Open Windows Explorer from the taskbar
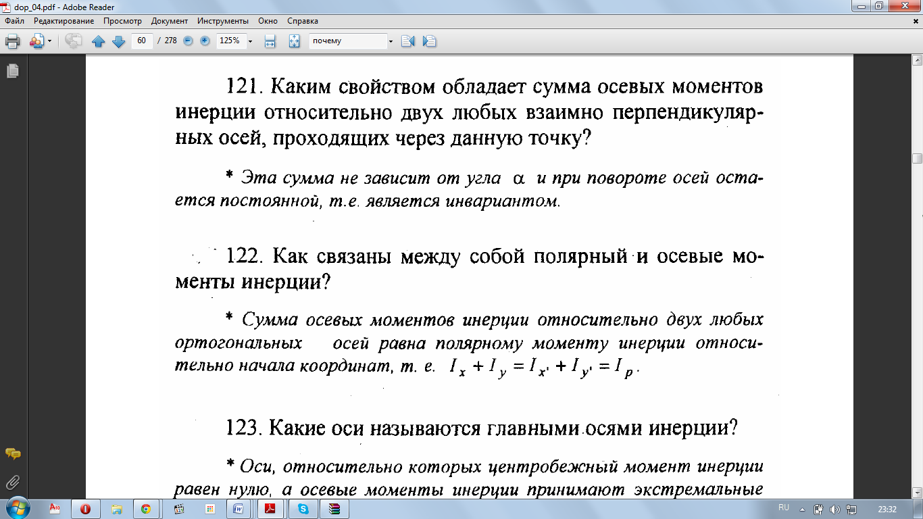Image resolution: width=923 pixels, height=519 pixels. pyautogui.click(x=116, y=509)
